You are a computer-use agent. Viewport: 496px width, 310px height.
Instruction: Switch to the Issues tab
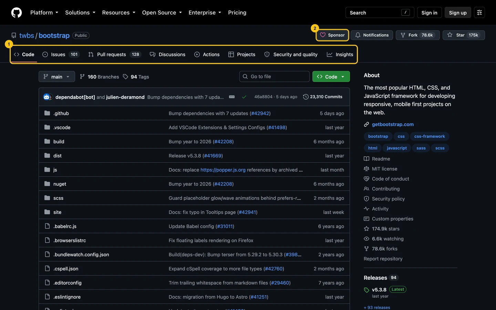click(61, 54)
